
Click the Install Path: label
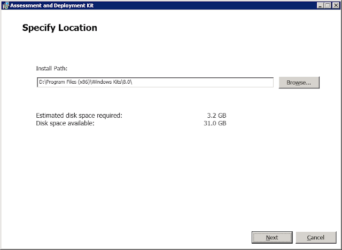[x=52, y=69]
